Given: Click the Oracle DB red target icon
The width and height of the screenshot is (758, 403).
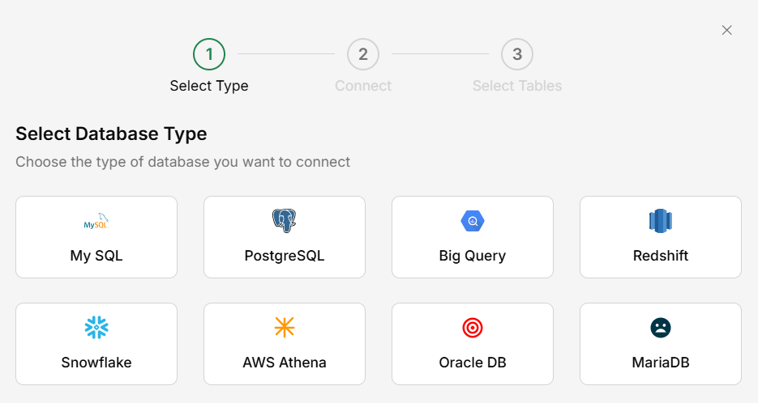Looking at the screenshot, I should tap(473, 327).
